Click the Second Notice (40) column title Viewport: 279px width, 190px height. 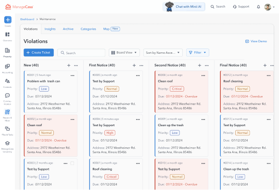[x=170, y=65]
